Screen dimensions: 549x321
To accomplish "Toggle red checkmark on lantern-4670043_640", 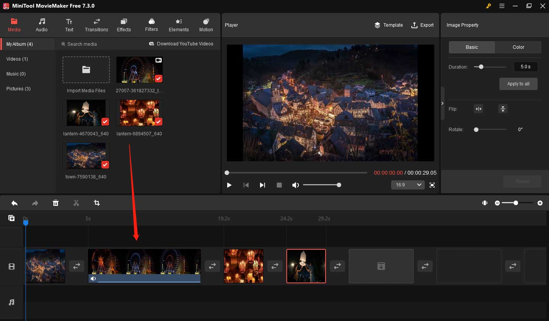I will (x=105, y=122).
